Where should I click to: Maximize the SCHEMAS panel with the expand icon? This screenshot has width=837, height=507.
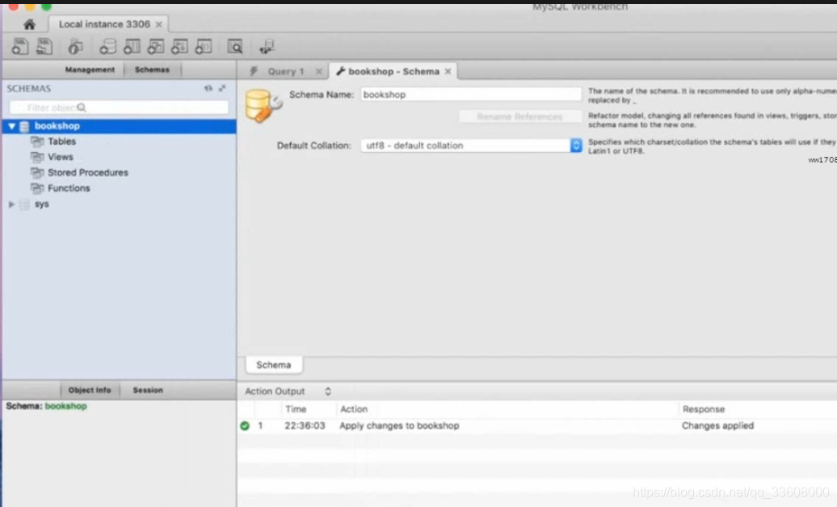222,88
